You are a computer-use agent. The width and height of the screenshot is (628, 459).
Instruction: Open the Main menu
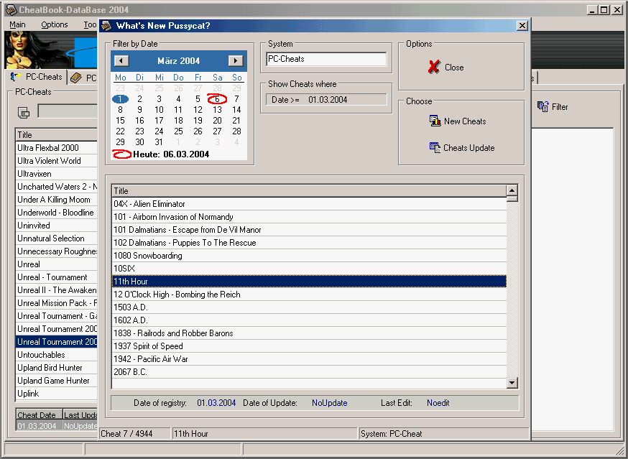pyautogui.click(x=17, y=24)
